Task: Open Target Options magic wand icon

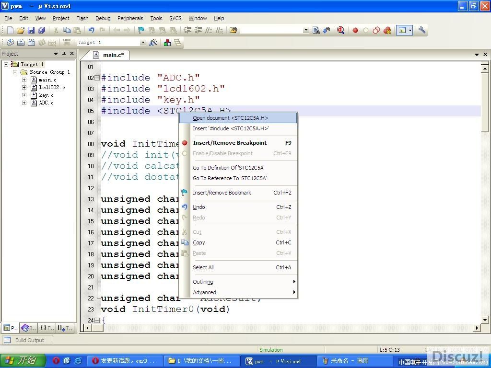Action: coord(153,42)
